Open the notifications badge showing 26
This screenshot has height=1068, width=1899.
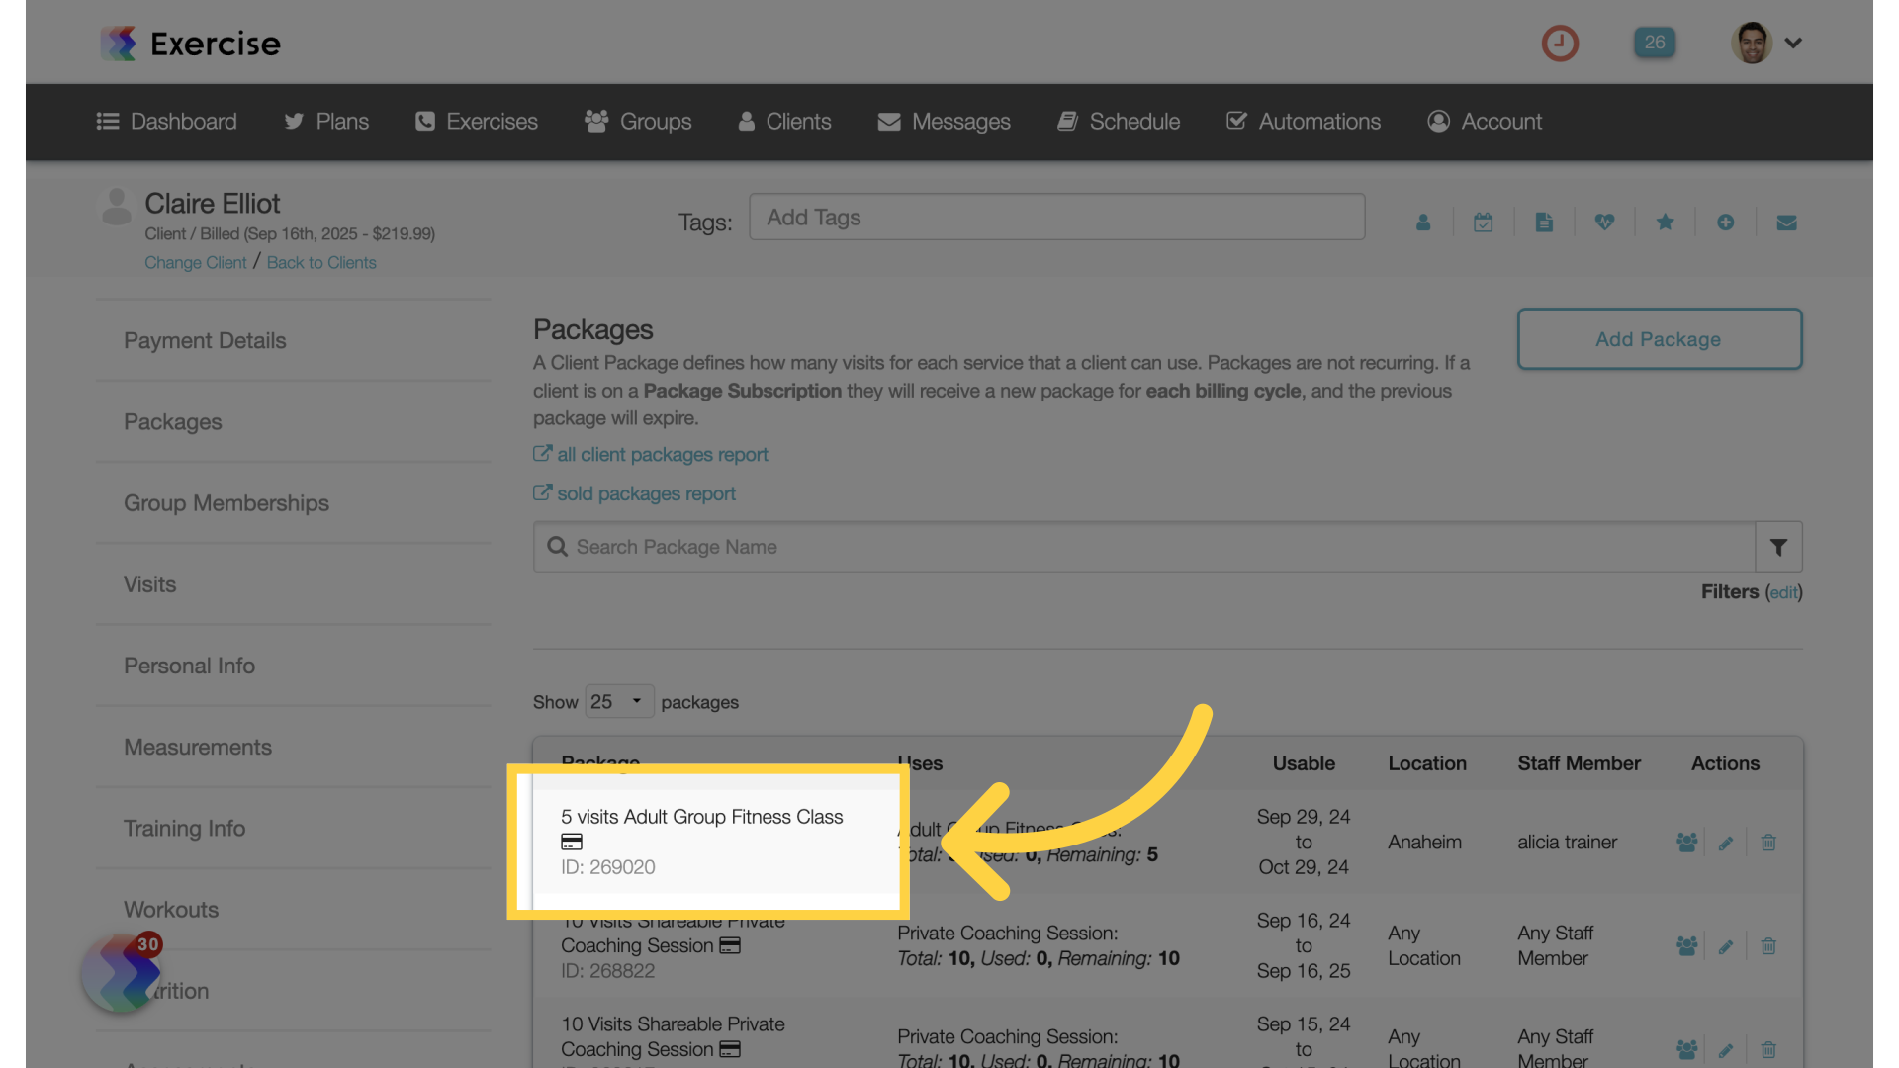tap(1655, 43)
